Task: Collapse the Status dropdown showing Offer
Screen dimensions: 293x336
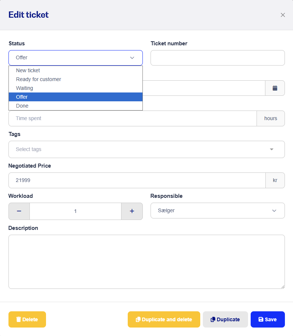Action: coord(75,58)
